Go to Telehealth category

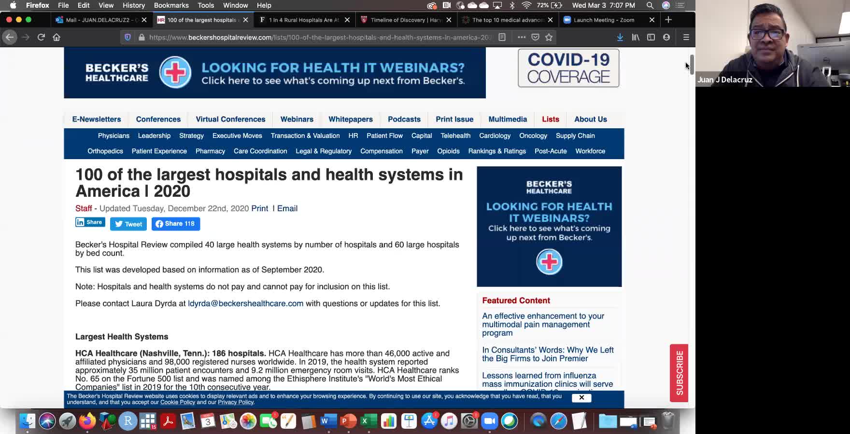click(455, 136)
